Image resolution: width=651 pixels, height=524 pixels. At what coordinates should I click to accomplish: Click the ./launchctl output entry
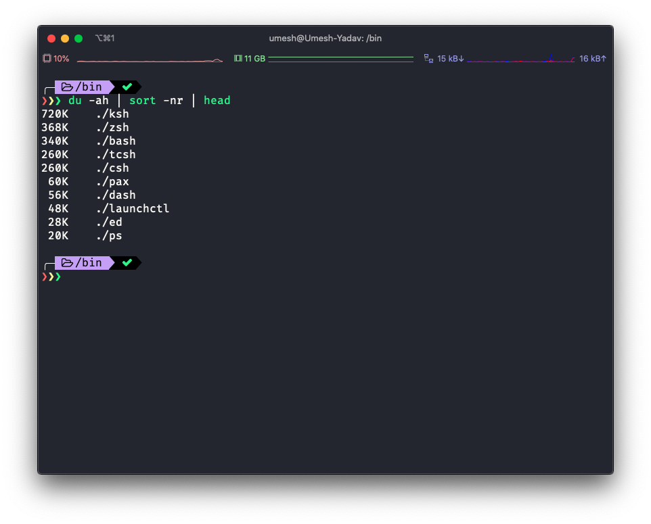(x=132, y=208)
